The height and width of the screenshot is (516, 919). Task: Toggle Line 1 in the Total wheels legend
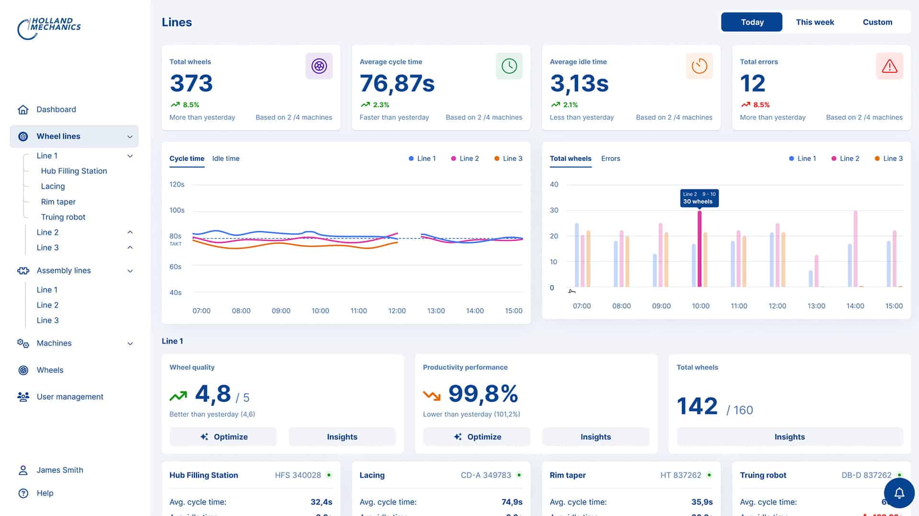[802, 158]
